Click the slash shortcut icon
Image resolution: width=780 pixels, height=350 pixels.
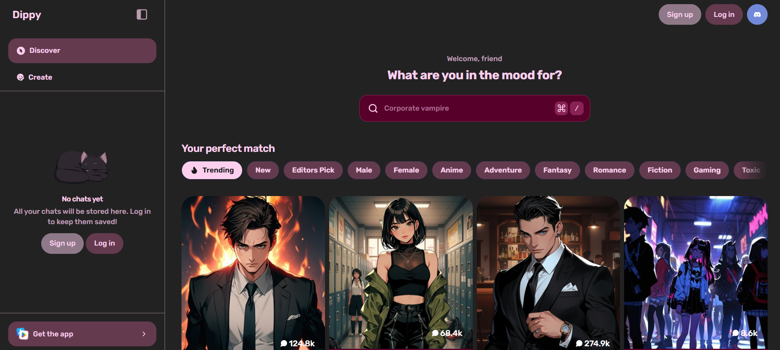577,108
